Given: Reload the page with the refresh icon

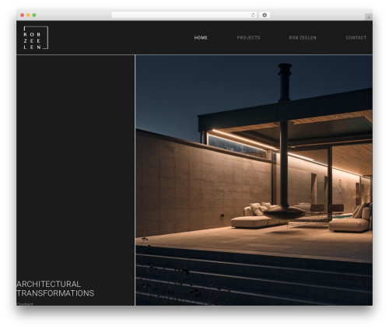Looking at the screenshot, I should [x=253, y=16].
